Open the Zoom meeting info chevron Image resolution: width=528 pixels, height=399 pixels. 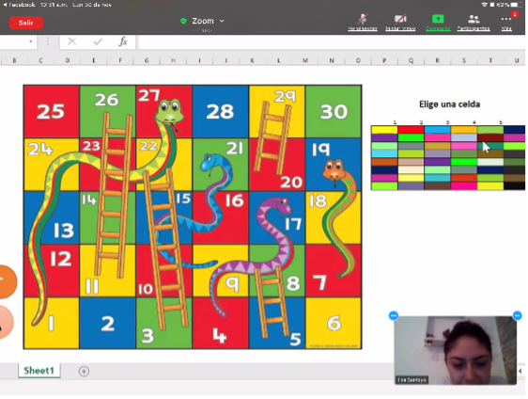222,21
